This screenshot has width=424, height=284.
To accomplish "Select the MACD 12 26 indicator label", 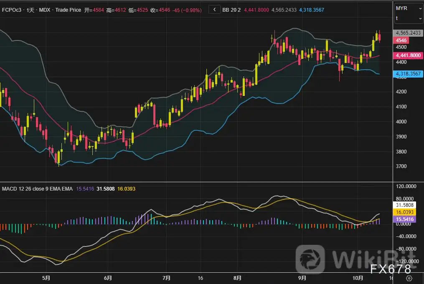I will (37, 189).
